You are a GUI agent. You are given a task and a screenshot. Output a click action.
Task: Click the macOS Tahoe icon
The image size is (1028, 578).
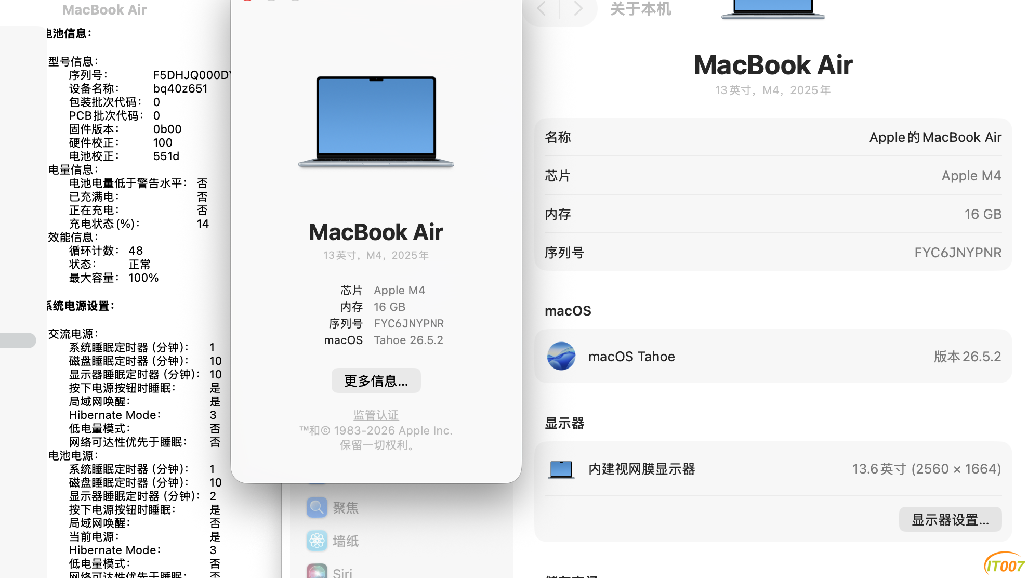click(561, 356)
